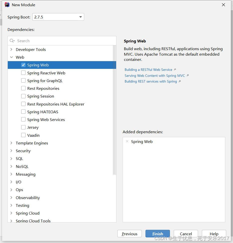Viewport: 233px width, 243px height.
Task: Uncheck the Spring Web checkbox
Action: click(x=23, y=65)
